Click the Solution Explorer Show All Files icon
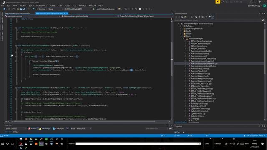The height and width of the screenshot is (150, 267). point(202,17)
